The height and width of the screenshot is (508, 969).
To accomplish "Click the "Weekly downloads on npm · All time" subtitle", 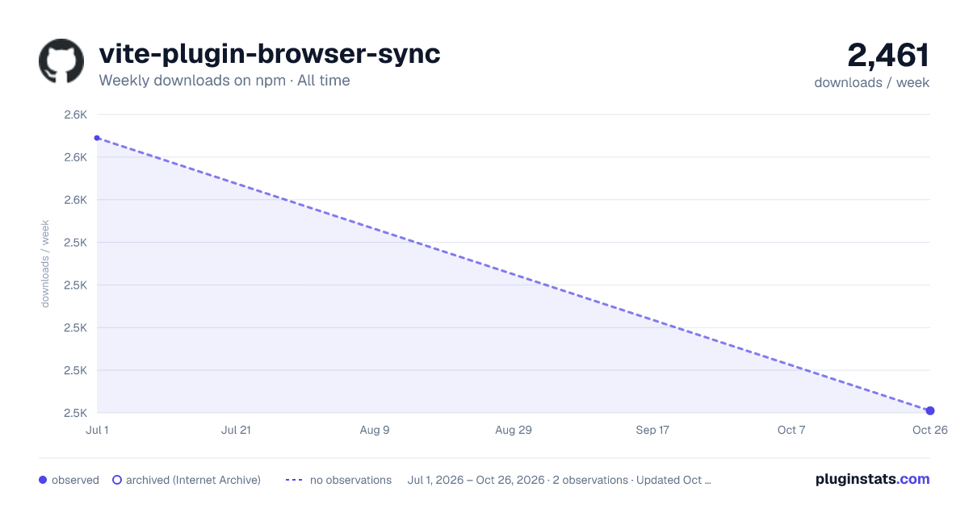I will 224,81.
